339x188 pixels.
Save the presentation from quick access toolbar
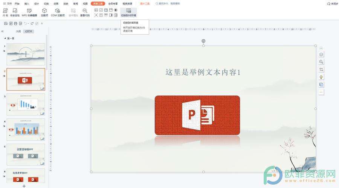[x=6, y=23]
